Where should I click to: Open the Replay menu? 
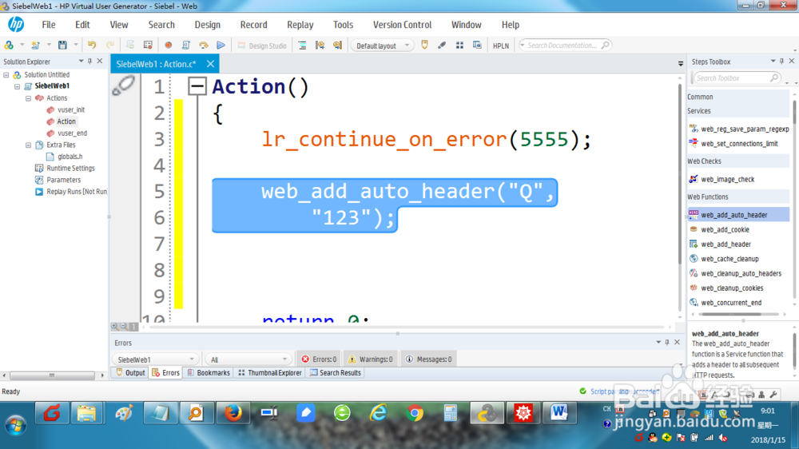click(x=300, y=25)
